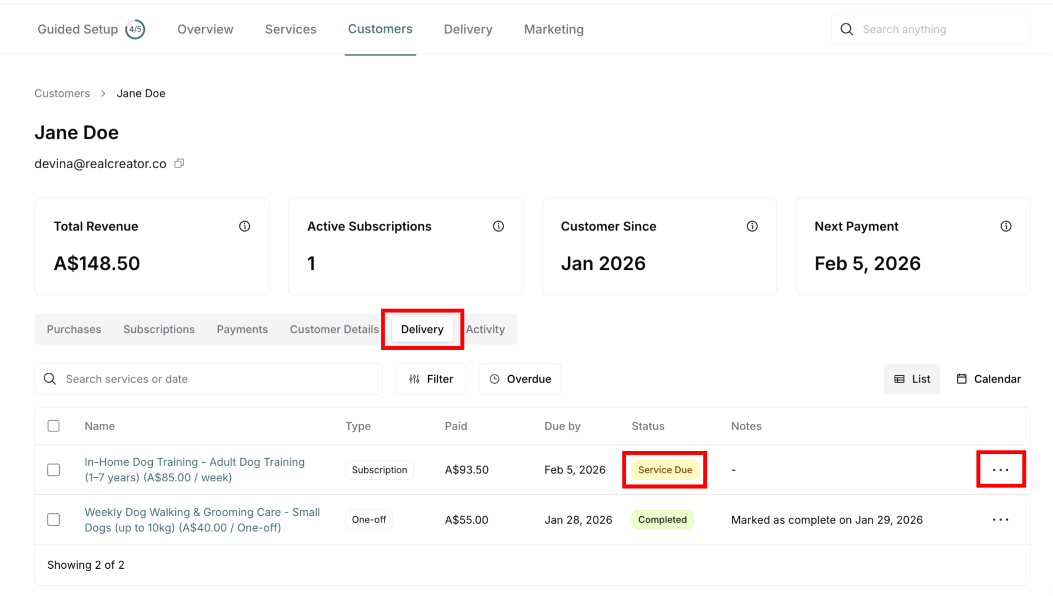Click the copy email address icon
This screenshot has width=1053, height=596.
[x=179, y=164]
